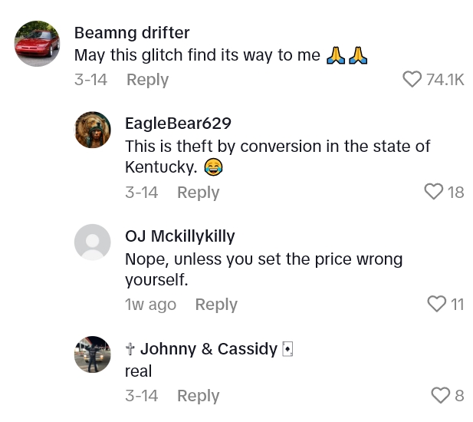Screen dimensions: 473x422
Task: Click the "1w ago" timestamp
Action: click(x=150, y=305)
